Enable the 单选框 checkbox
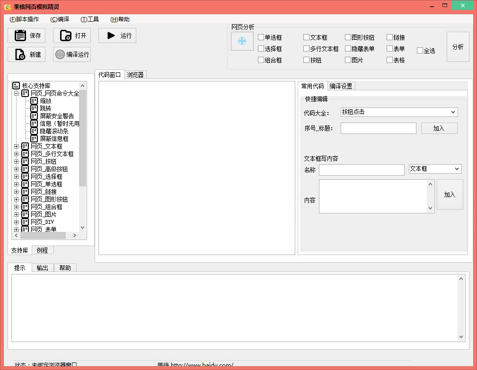Viewport: 477px width, 370px height. (261, 37)
